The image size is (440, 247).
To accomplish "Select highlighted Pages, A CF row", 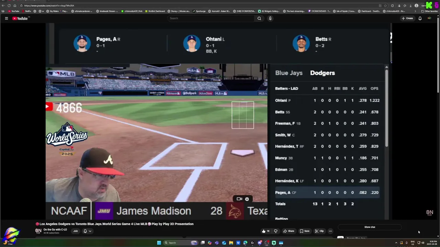I will click(x=327, y=193).
